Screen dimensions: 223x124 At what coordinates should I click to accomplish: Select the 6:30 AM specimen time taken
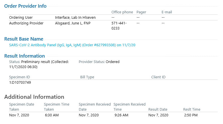(x=52, y=115)
